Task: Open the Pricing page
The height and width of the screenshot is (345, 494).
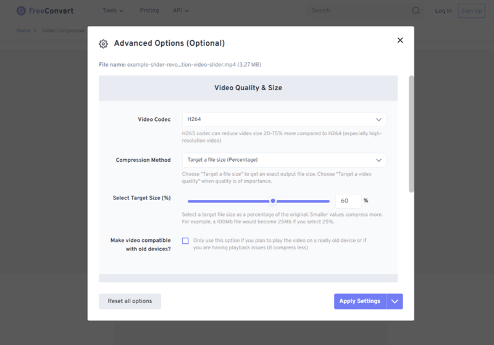Action: (x=149, y=10)
